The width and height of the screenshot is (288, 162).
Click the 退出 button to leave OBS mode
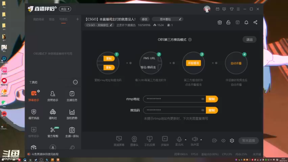[x=249, y=40]
